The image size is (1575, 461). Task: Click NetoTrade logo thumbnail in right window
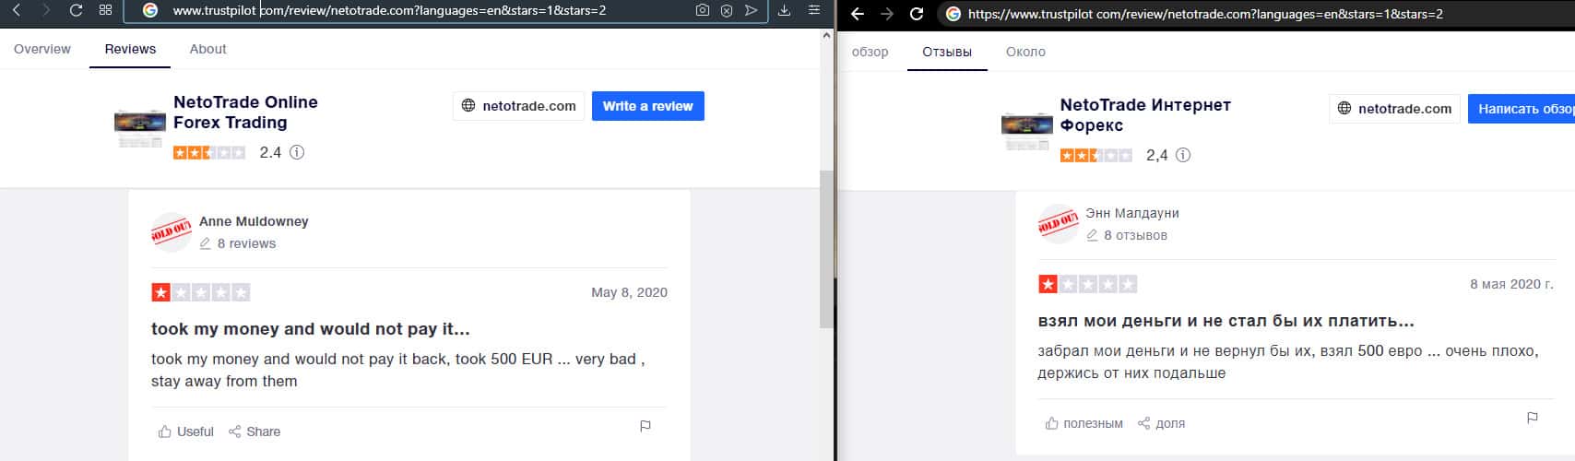coord(1026,130)
